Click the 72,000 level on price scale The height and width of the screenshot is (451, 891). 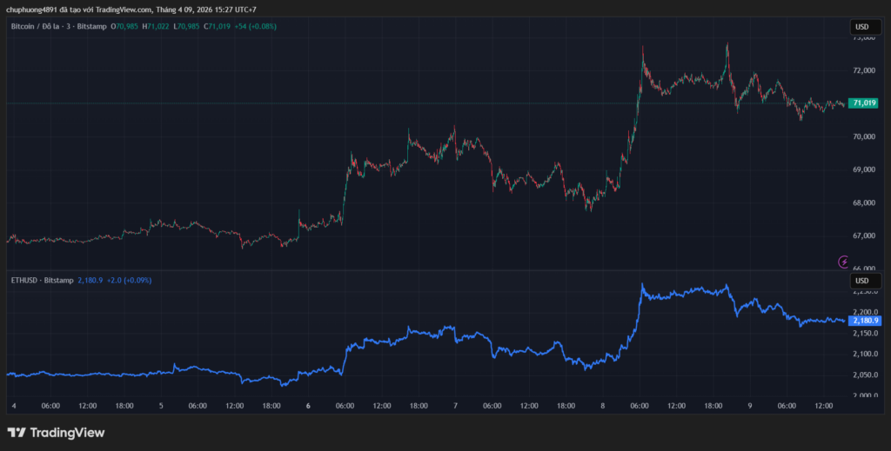(864, 70)
